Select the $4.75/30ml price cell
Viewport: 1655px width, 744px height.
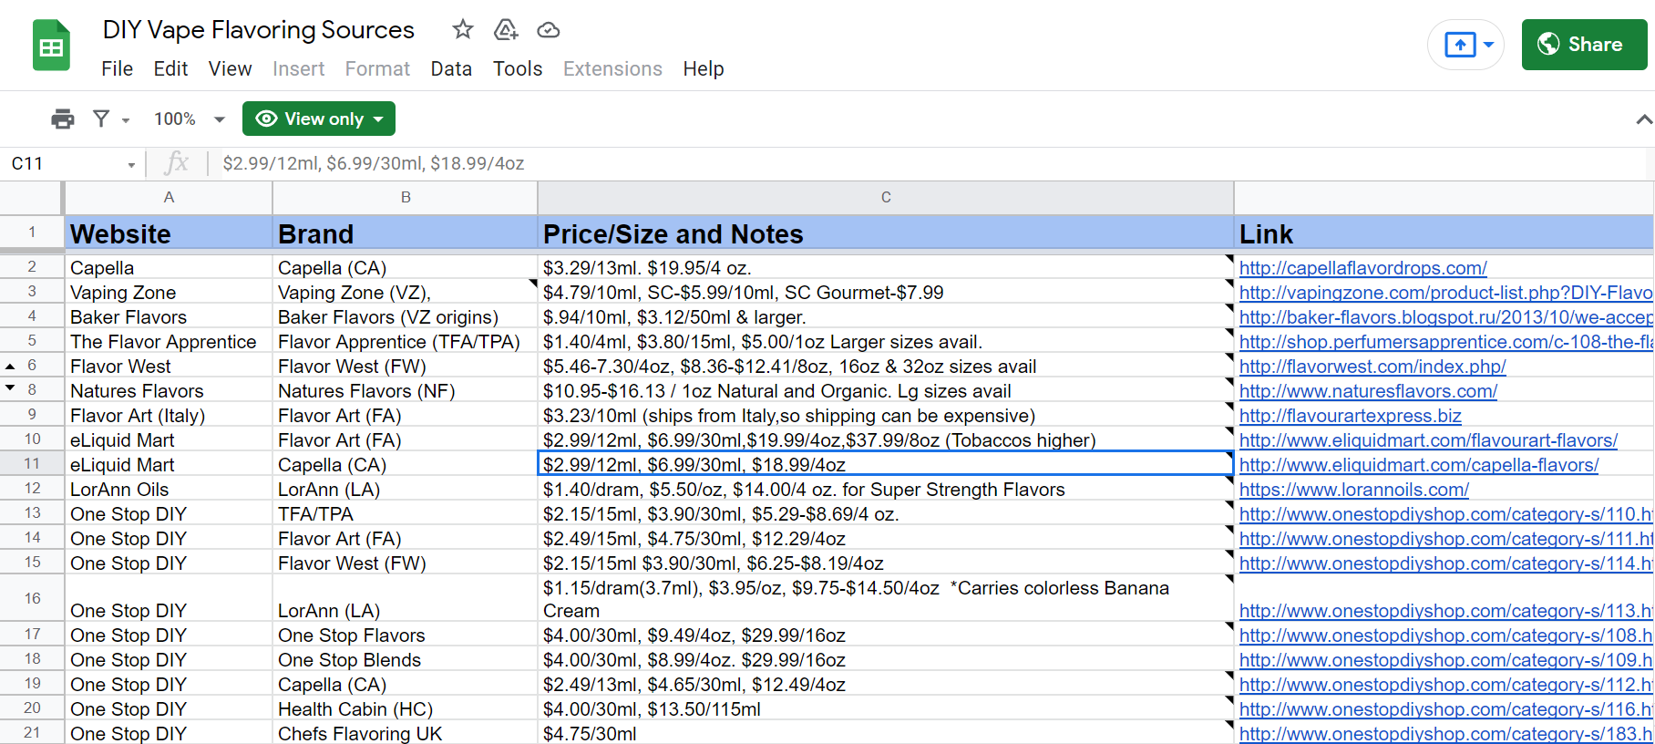click(x=886, y=734)
